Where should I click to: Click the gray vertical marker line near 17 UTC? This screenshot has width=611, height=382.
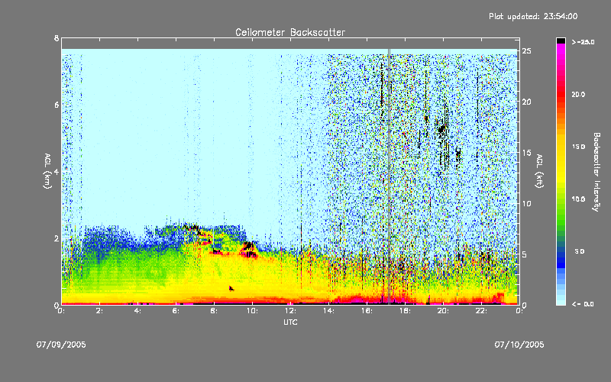point(389,176)
